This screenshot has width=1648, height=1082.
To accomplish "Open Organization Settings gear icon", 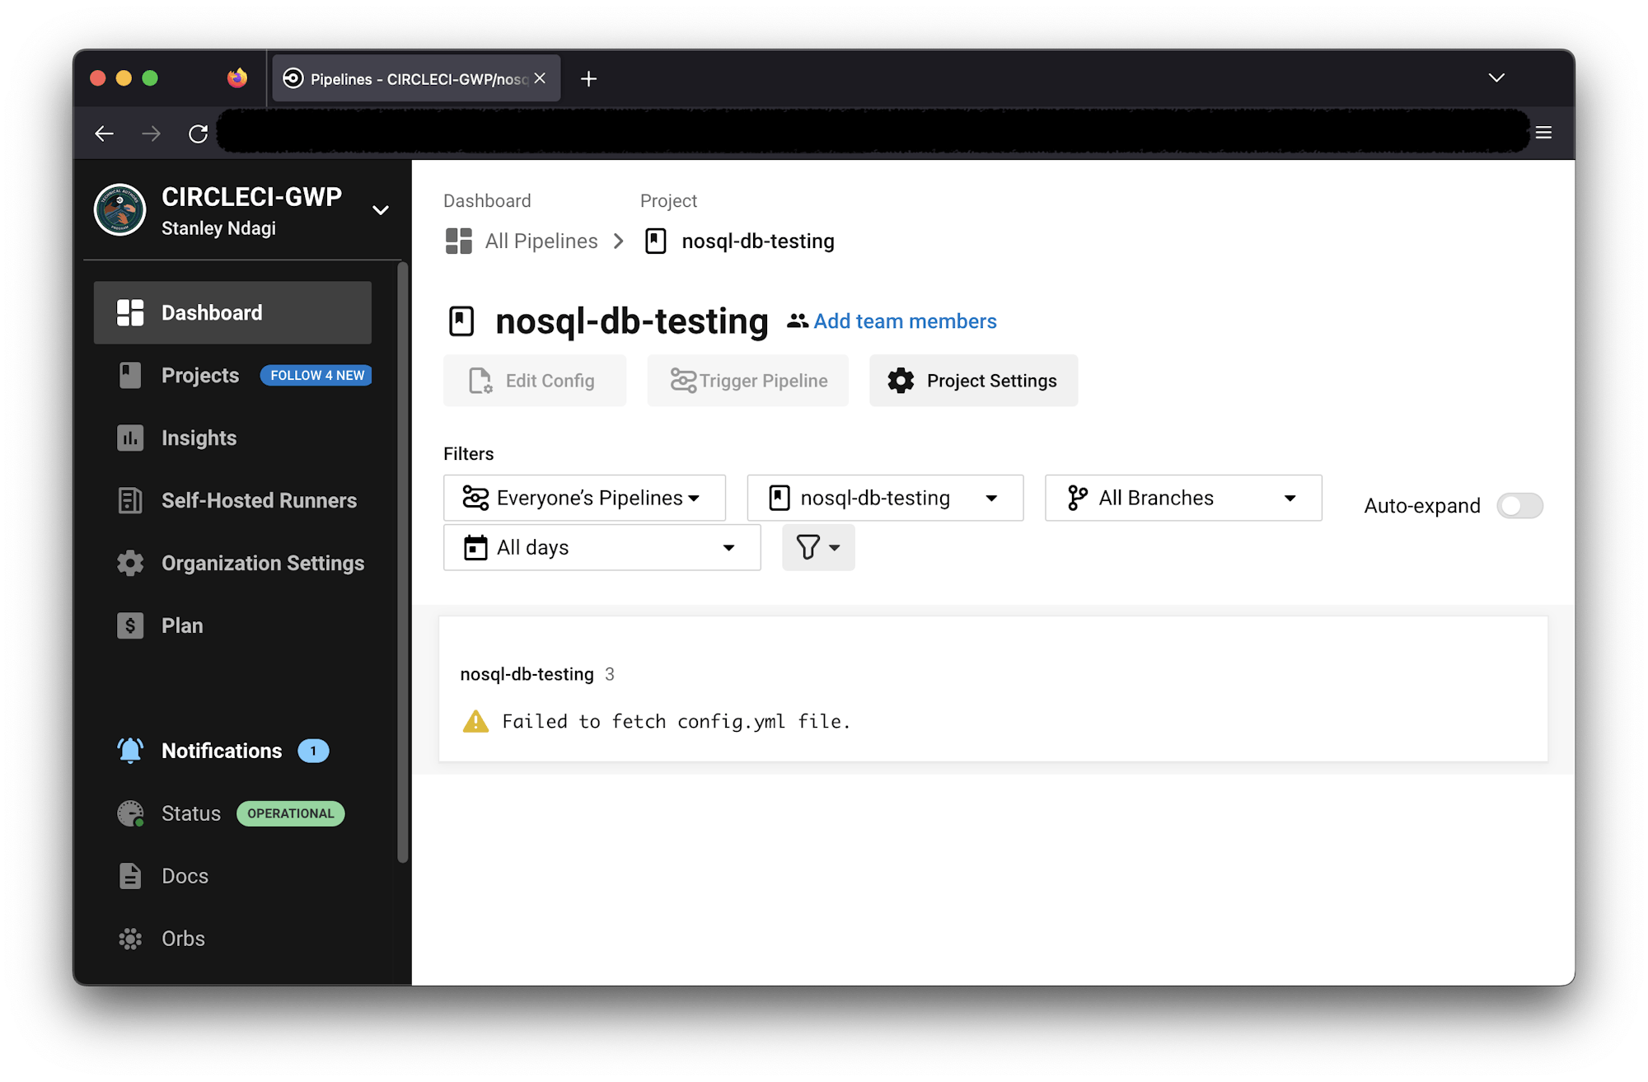I will (x=129, y=563).
